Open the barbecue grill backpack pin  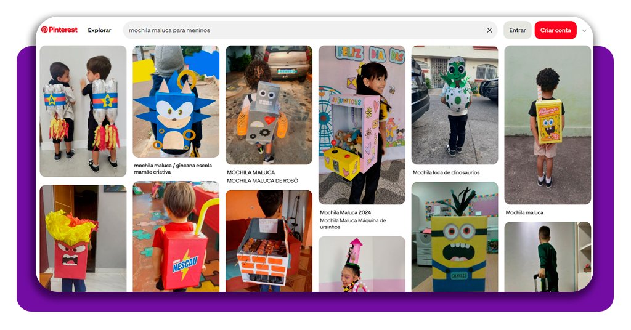coord(269,241)
